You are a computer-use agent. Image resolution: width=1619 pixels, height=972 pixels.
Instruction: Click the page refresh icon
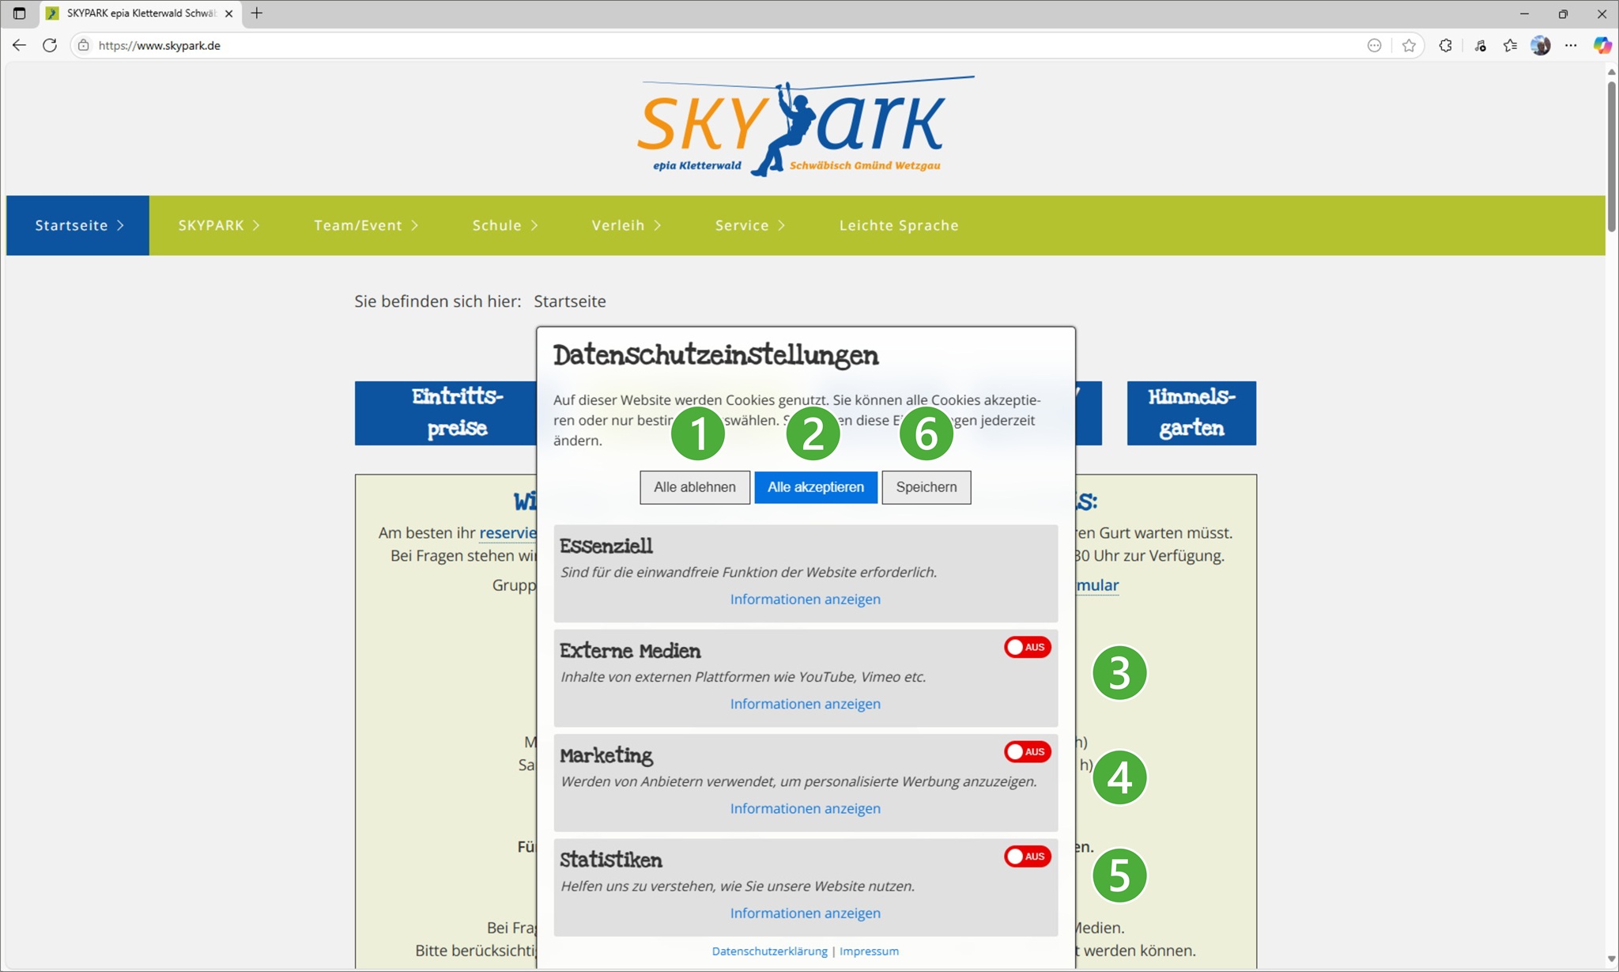click(50, 45)
